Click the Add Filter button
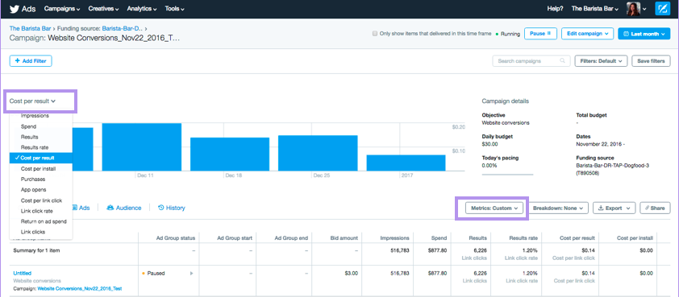Screen dimensions: 679x297 click(x=31, y=61)
